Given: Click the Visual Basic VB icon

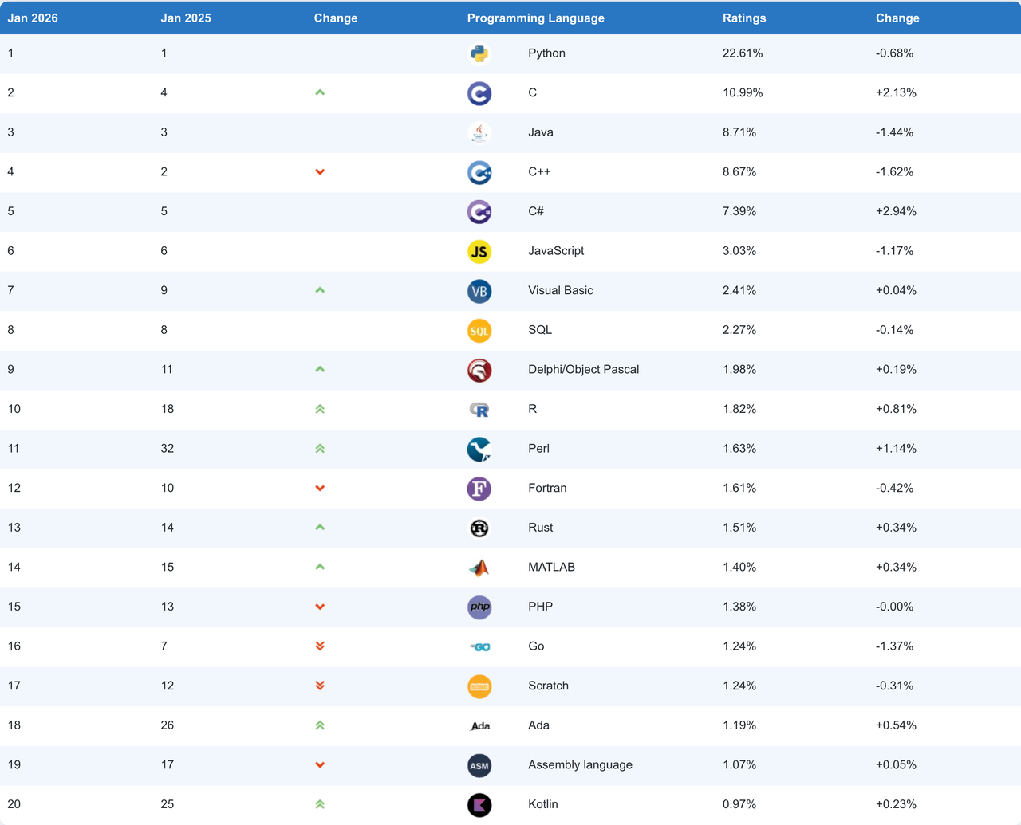Looking at the screenshot, I should (x=479, y=291).
